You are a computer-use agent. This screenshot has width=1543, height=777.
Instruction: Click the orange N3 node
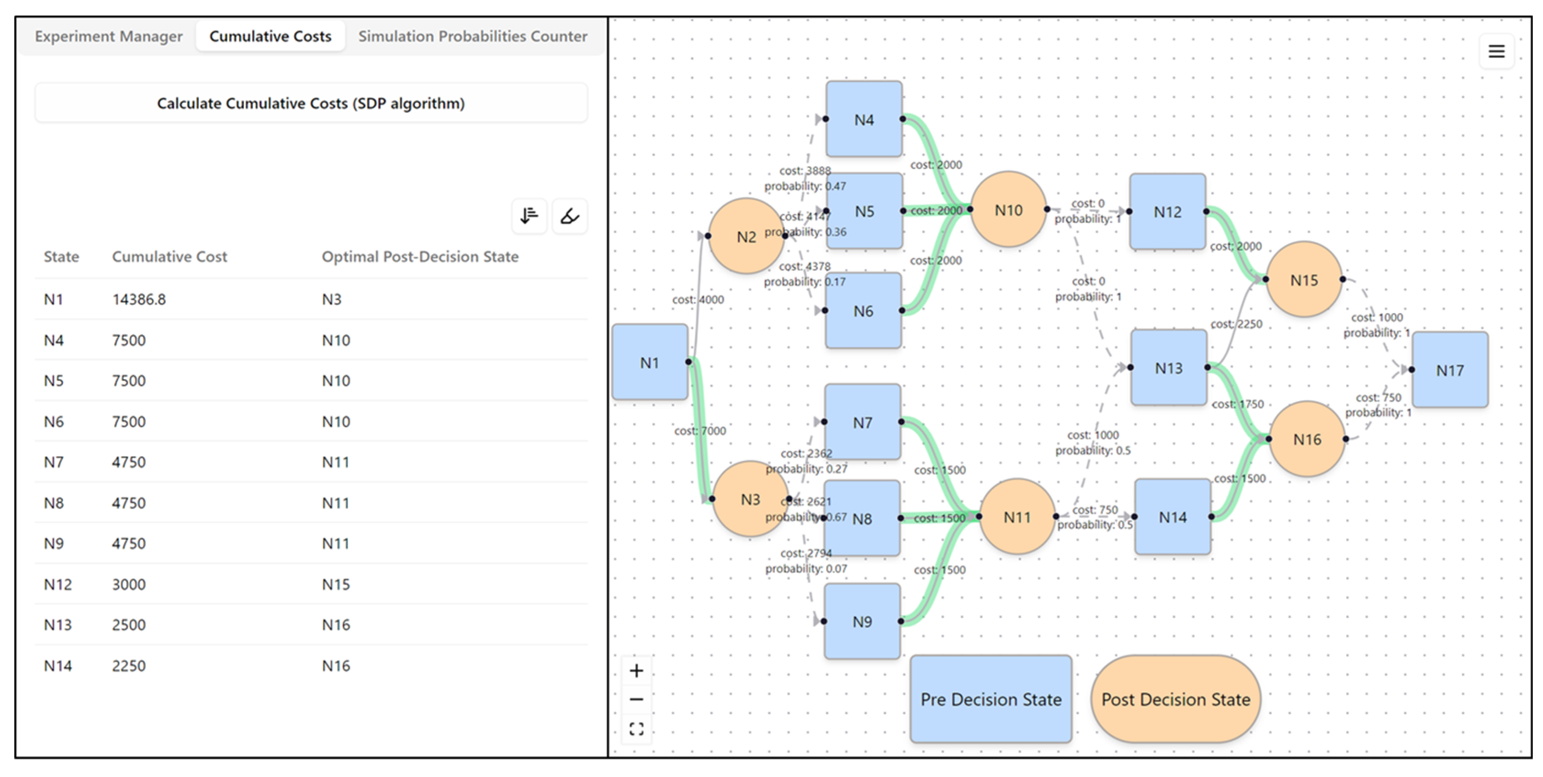[749, 498]
